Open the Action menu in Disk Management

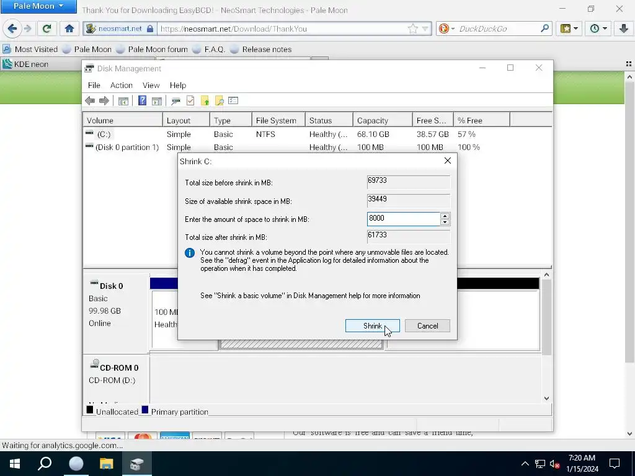pyautogui.click(x=121, y=85)
